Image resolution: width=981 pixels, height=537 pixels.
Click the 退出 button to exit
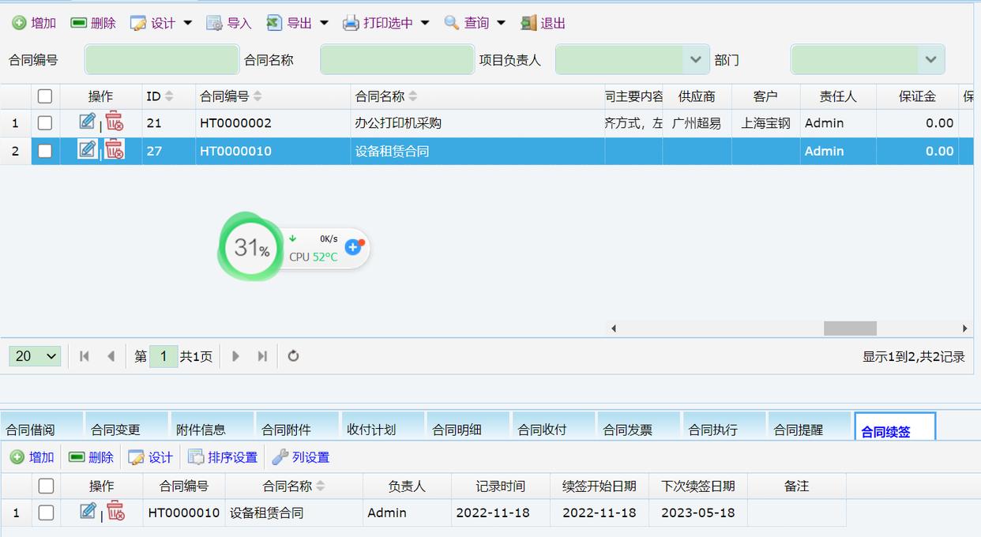(x=543, y=23)
